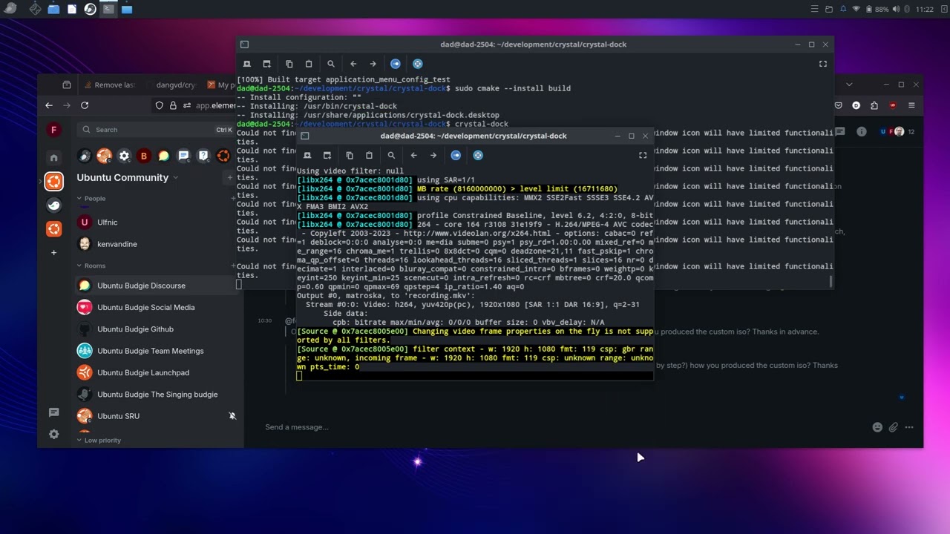Screen dimensions: 950x534
Task: Open Ubuntu Budgie The Singing budgie room
Action: (x=156, y=395)
